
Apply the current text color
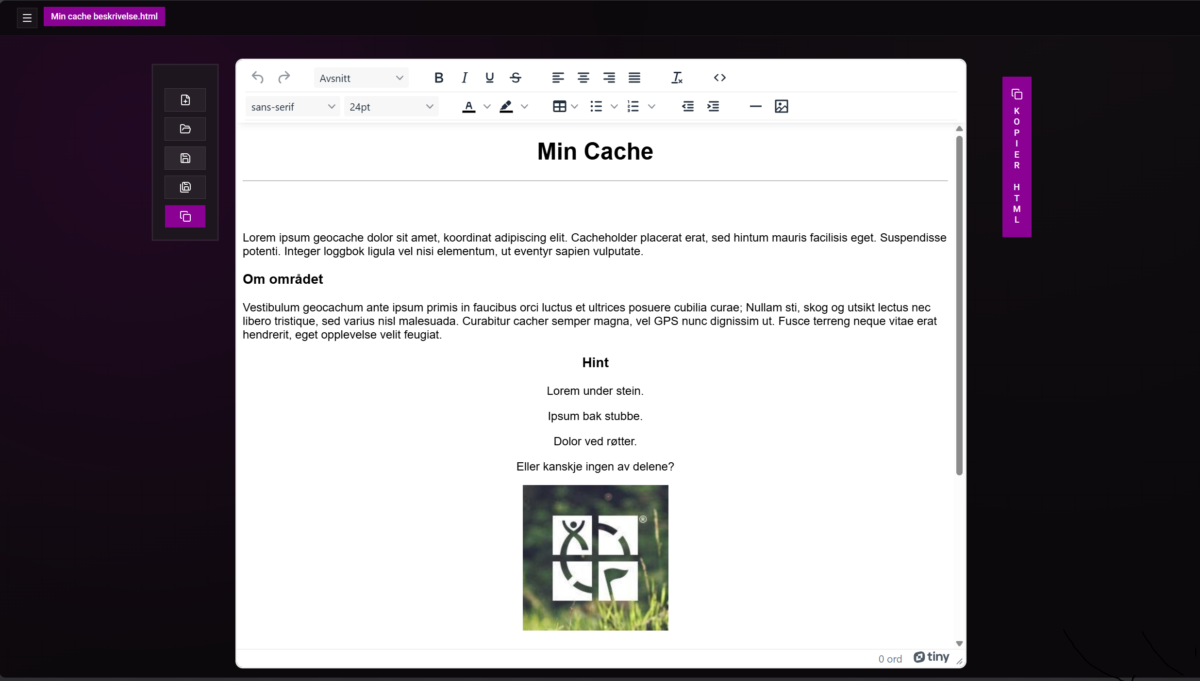tap(468, 107)
